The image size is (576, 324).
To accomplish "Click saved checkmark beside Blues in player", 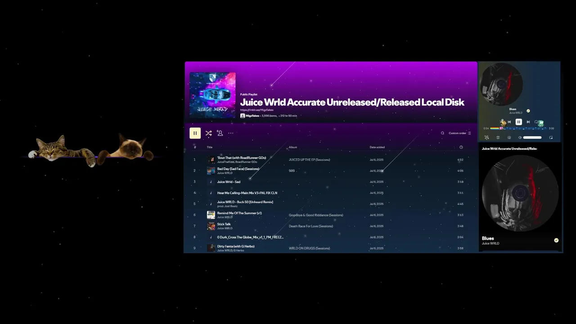I will coord(528,111).
